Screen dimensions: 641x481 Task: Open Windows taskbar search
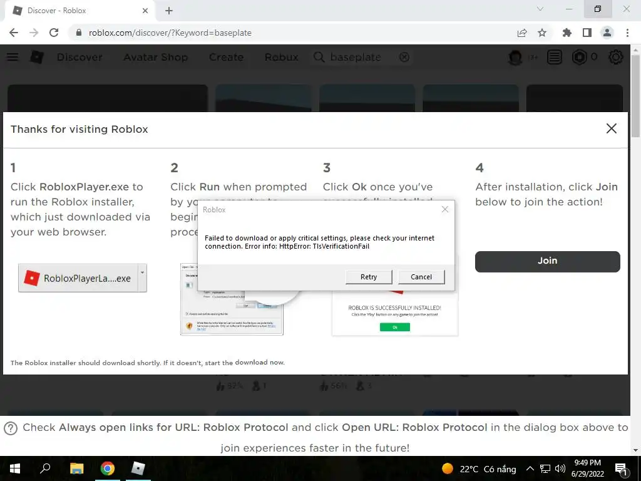tap(45, 468)
